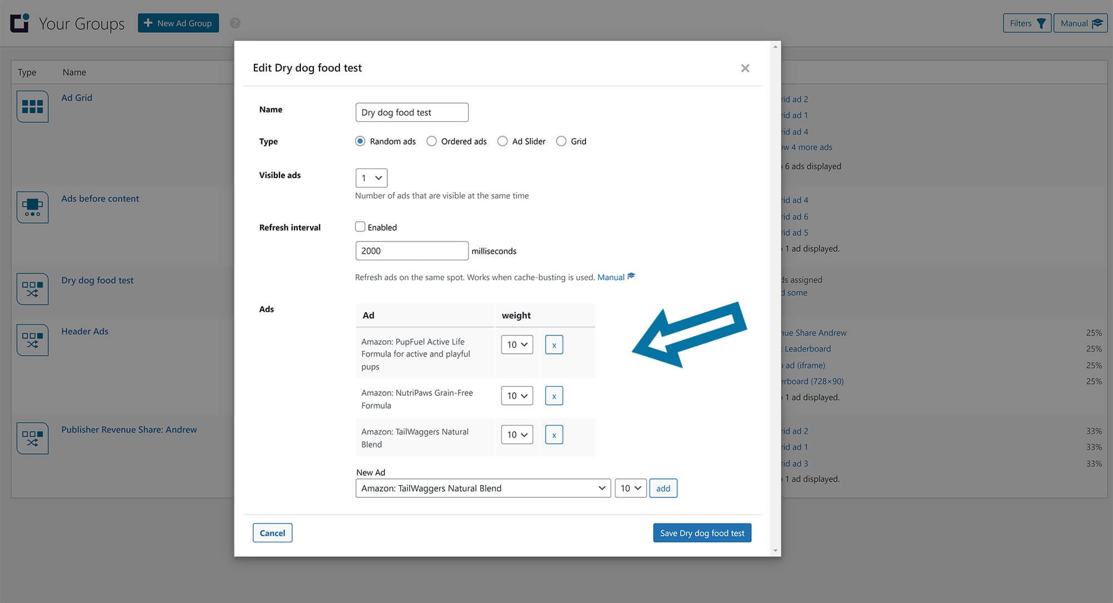Enable the Refresh interval checkbox
This screenshot has height=603, width=1113.
tap(360, 227)
